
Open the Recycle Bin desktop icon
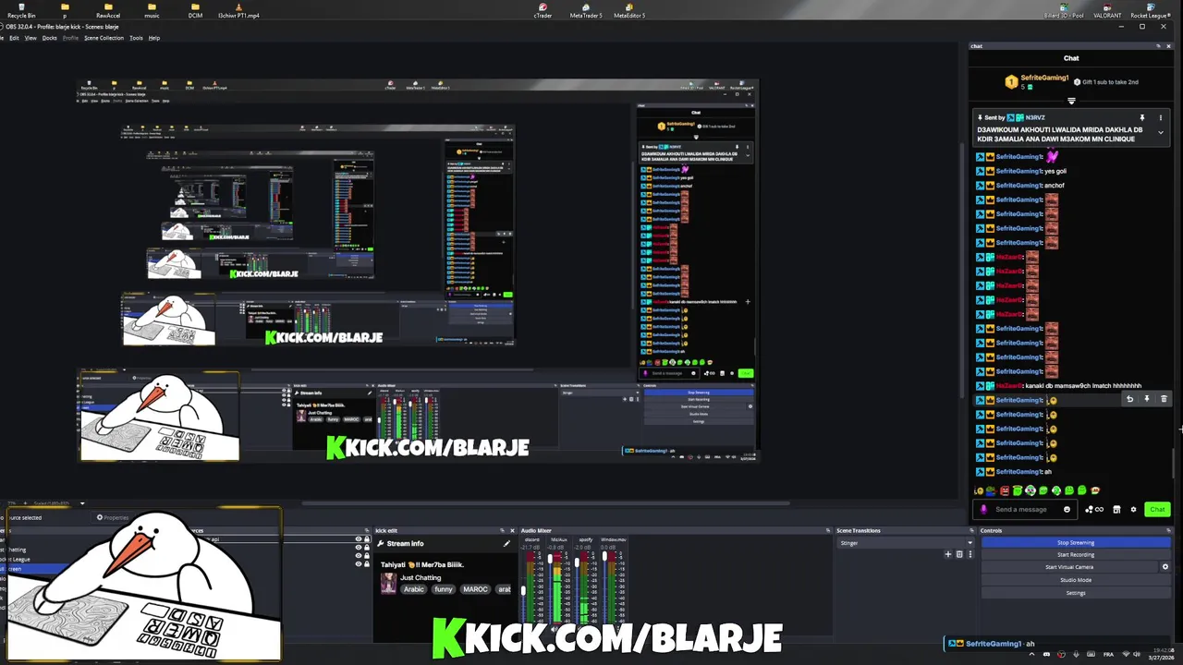pos(21,10)
